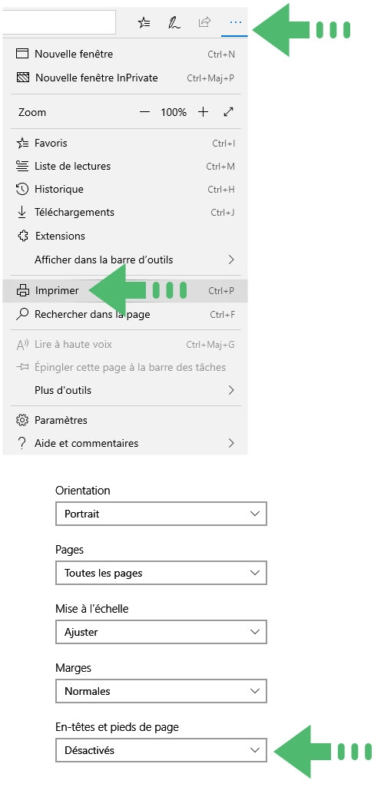The height and width of the screenshot is (787, 384).
Task: Open the Marges Normales dropdown
Action: pos(161,691)
